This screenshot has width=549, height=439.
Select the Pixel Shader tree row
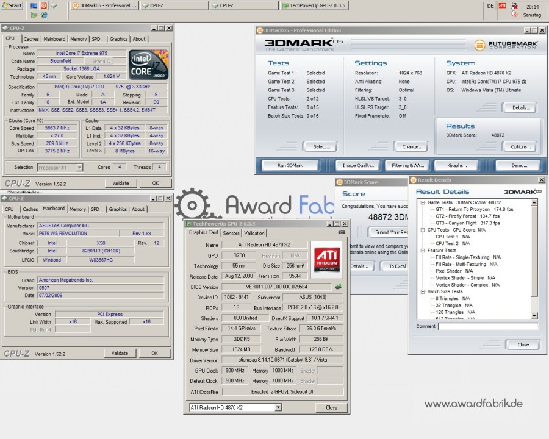(x=454, y=271)
